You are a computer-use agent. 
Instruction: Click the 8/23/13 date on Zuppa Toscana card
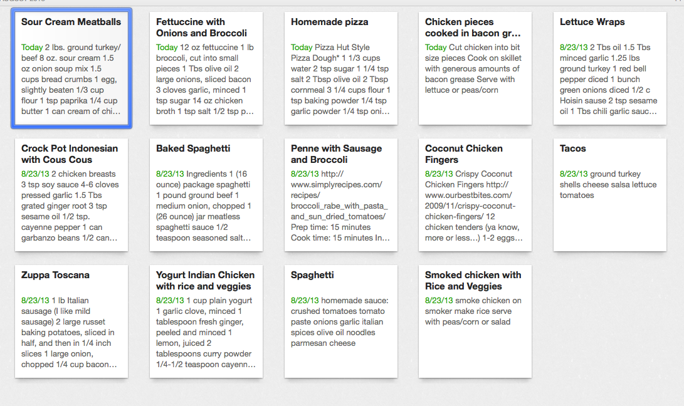[x=35, y=301]
